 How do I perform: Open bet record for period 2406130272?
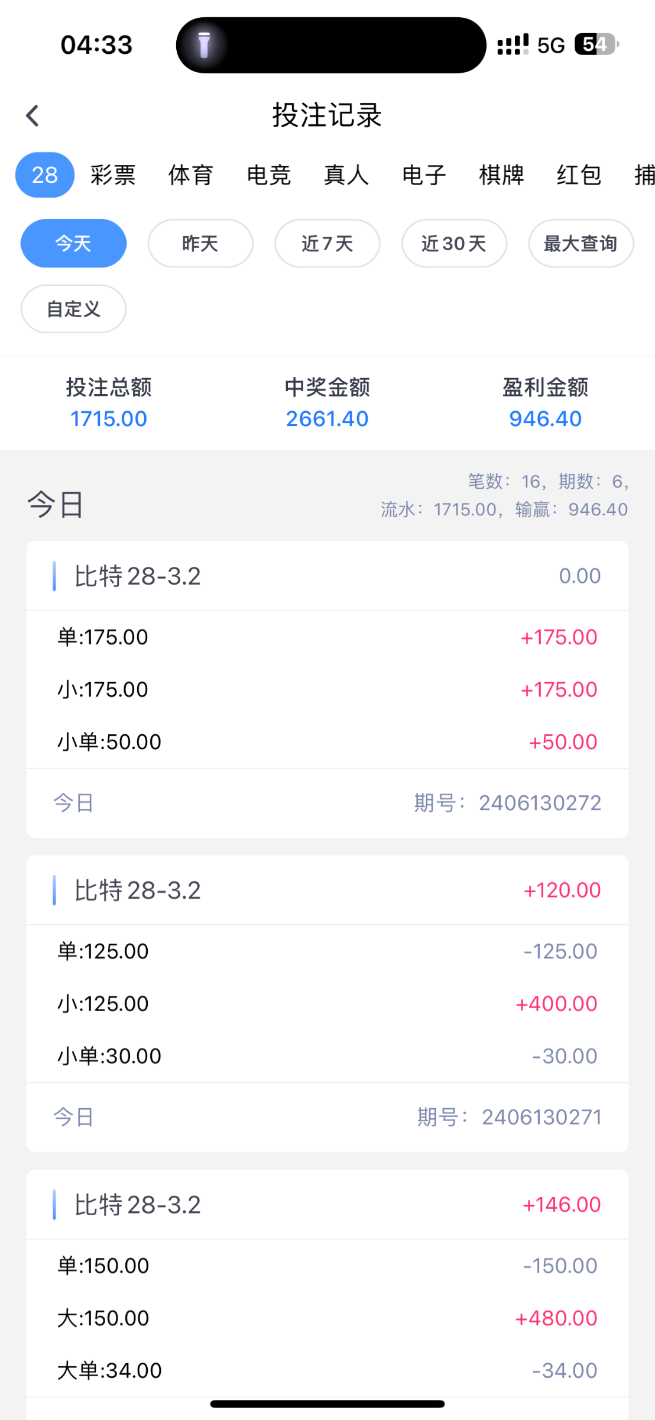(327, 689)
